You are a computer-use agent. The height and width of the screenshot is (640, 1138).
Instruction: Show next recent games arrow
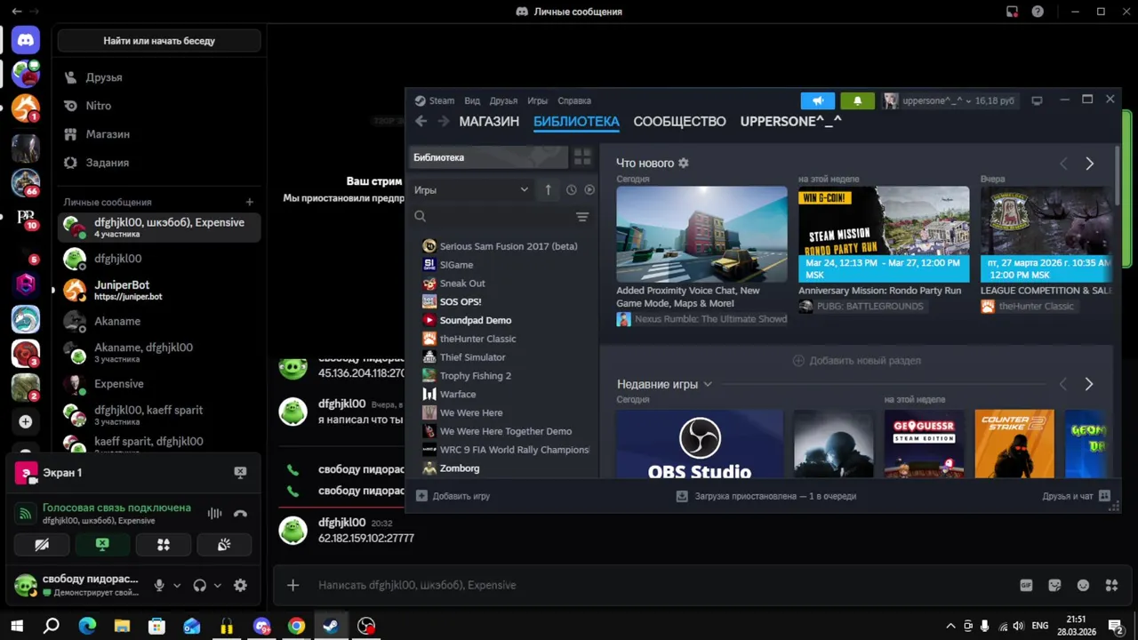1089,384
